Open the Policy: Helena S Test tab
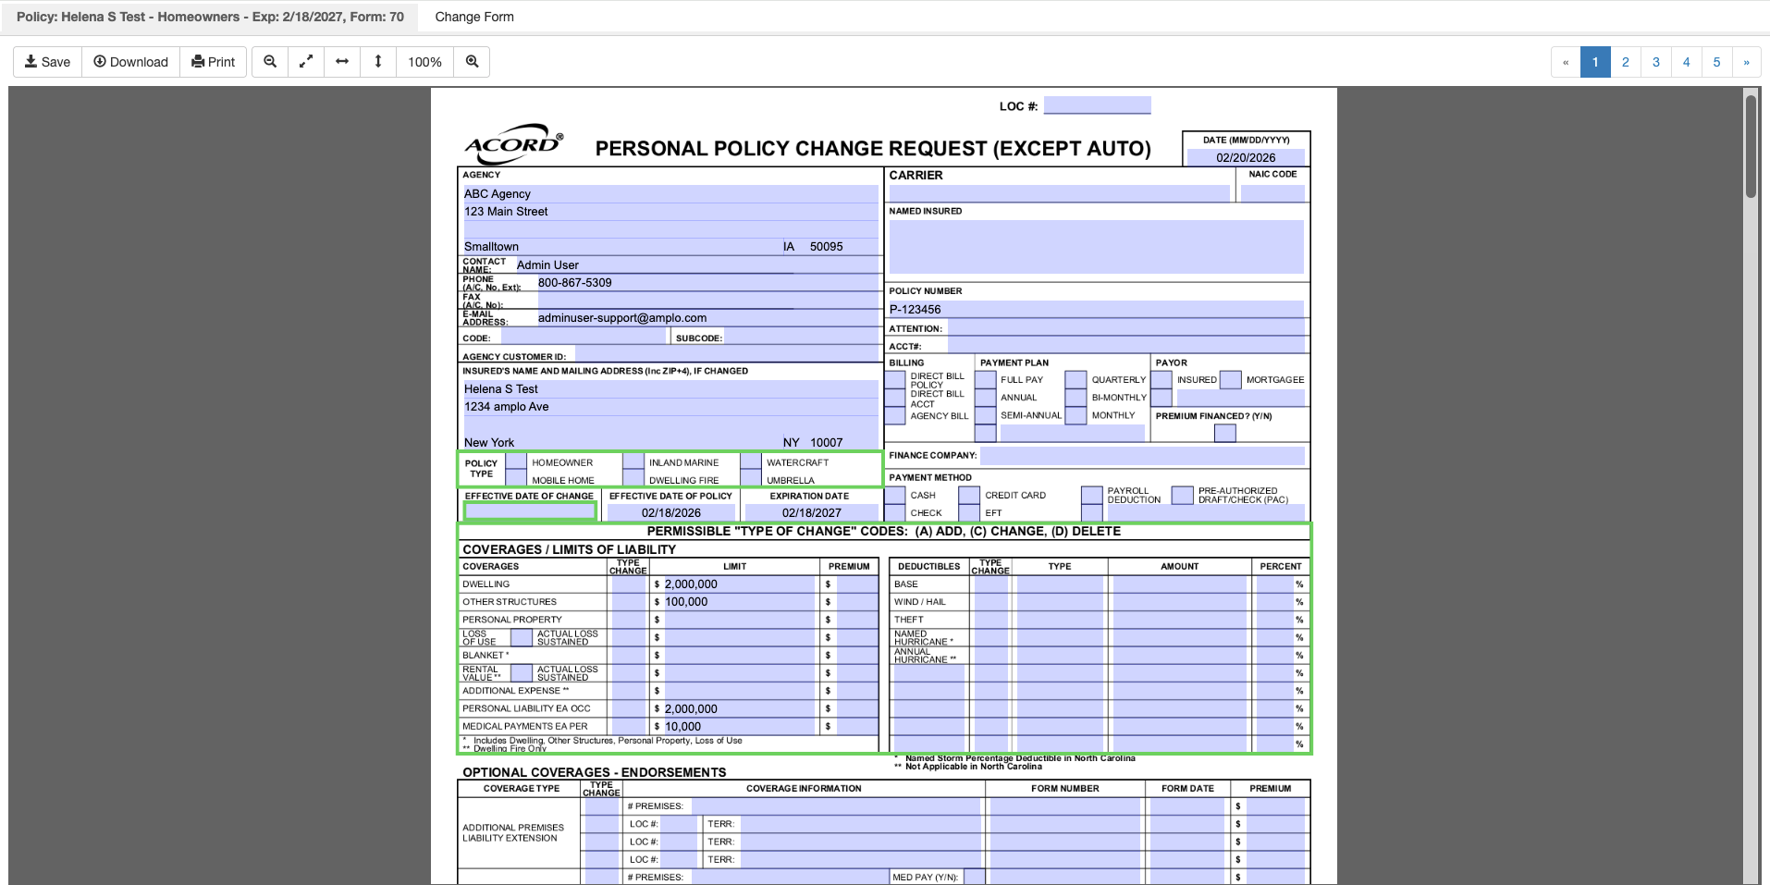The image size is (1770, 885). [x=210, y=17]
